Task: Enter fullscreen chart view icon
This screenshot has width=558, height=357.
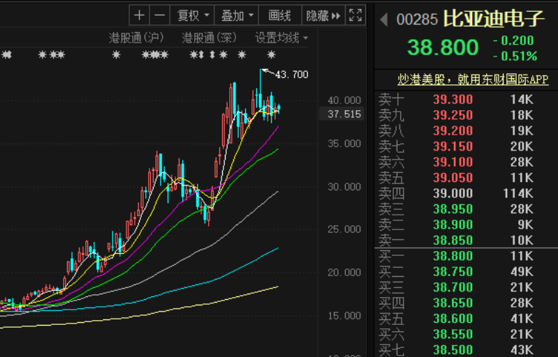Action: tap(355, 15)
